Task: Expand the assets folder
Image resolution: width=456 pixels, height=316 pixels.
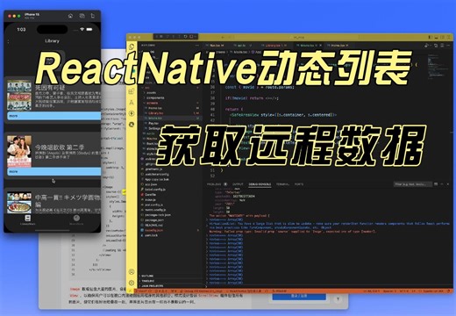Action: click(152, 92)
